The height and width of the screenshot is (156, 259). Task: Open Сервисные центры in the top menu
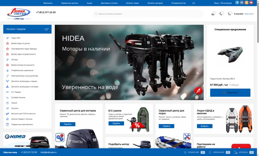tap(70, 3)
